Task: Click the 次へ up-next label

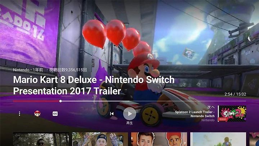Action: point(211,107)
